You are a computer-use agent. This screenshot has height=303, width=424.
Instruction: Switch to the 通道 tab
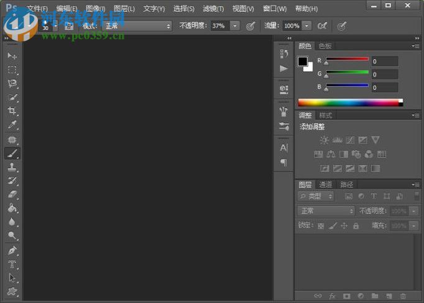pos(326,184)
